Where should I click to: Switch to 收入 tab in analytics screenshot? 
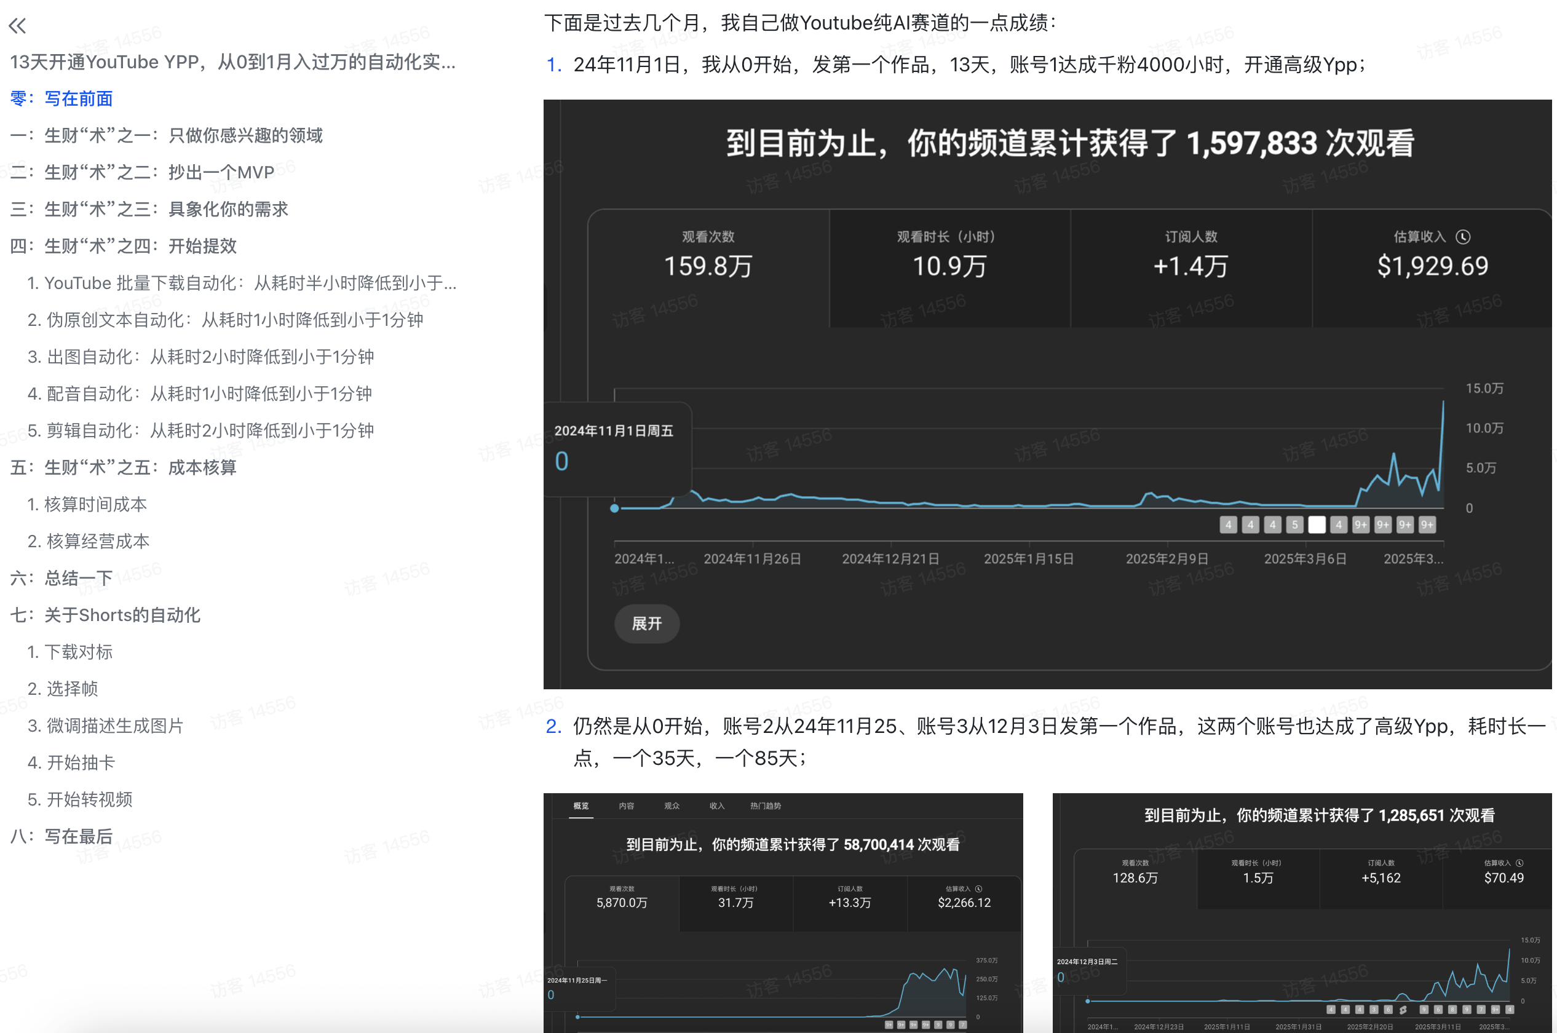[717, 805]
